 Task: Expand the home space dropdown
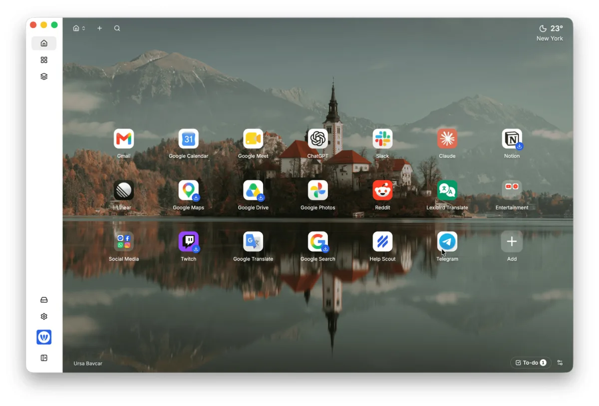tap(79, 28)
